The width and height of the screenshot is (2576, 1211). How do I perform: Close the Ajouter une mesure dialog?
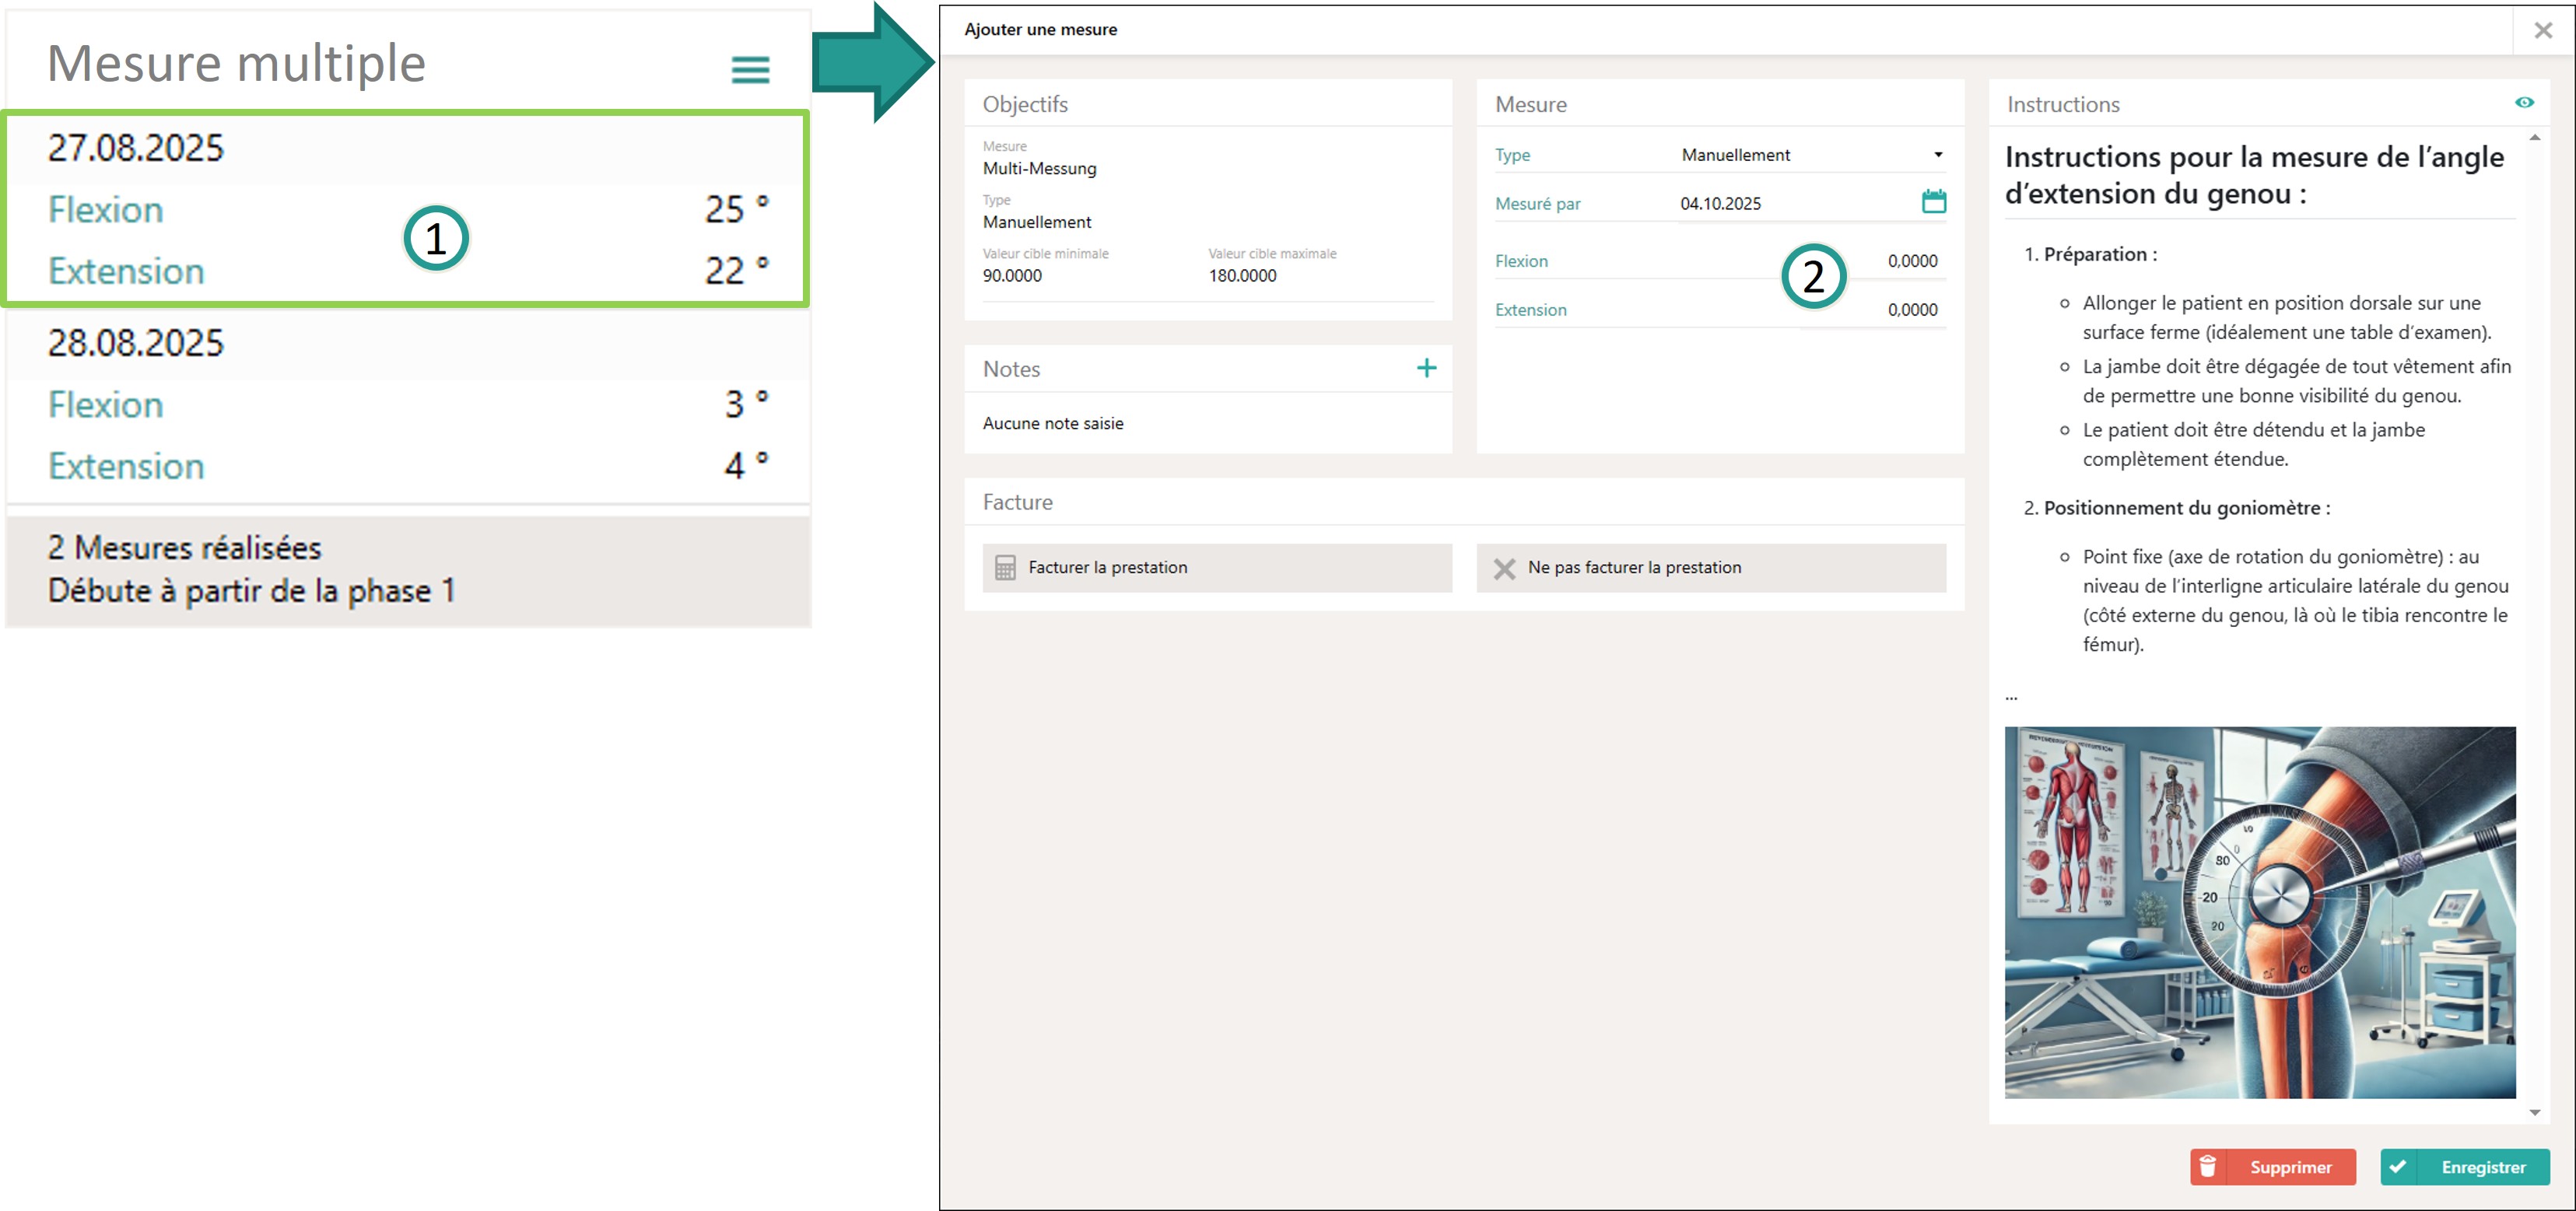2542,31
